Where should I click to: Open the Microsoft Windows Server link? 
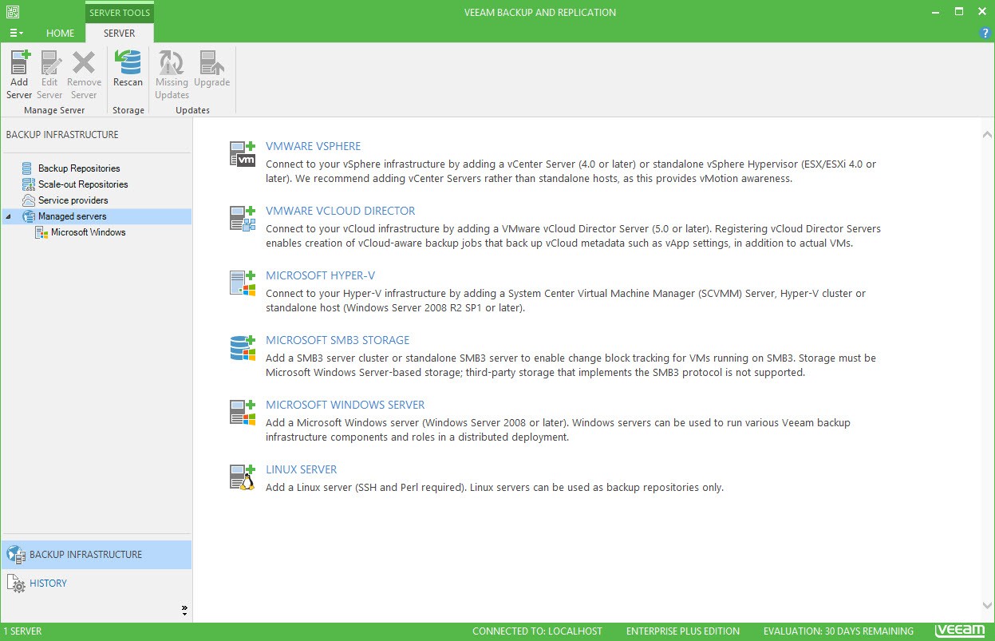tap(345, 405)
